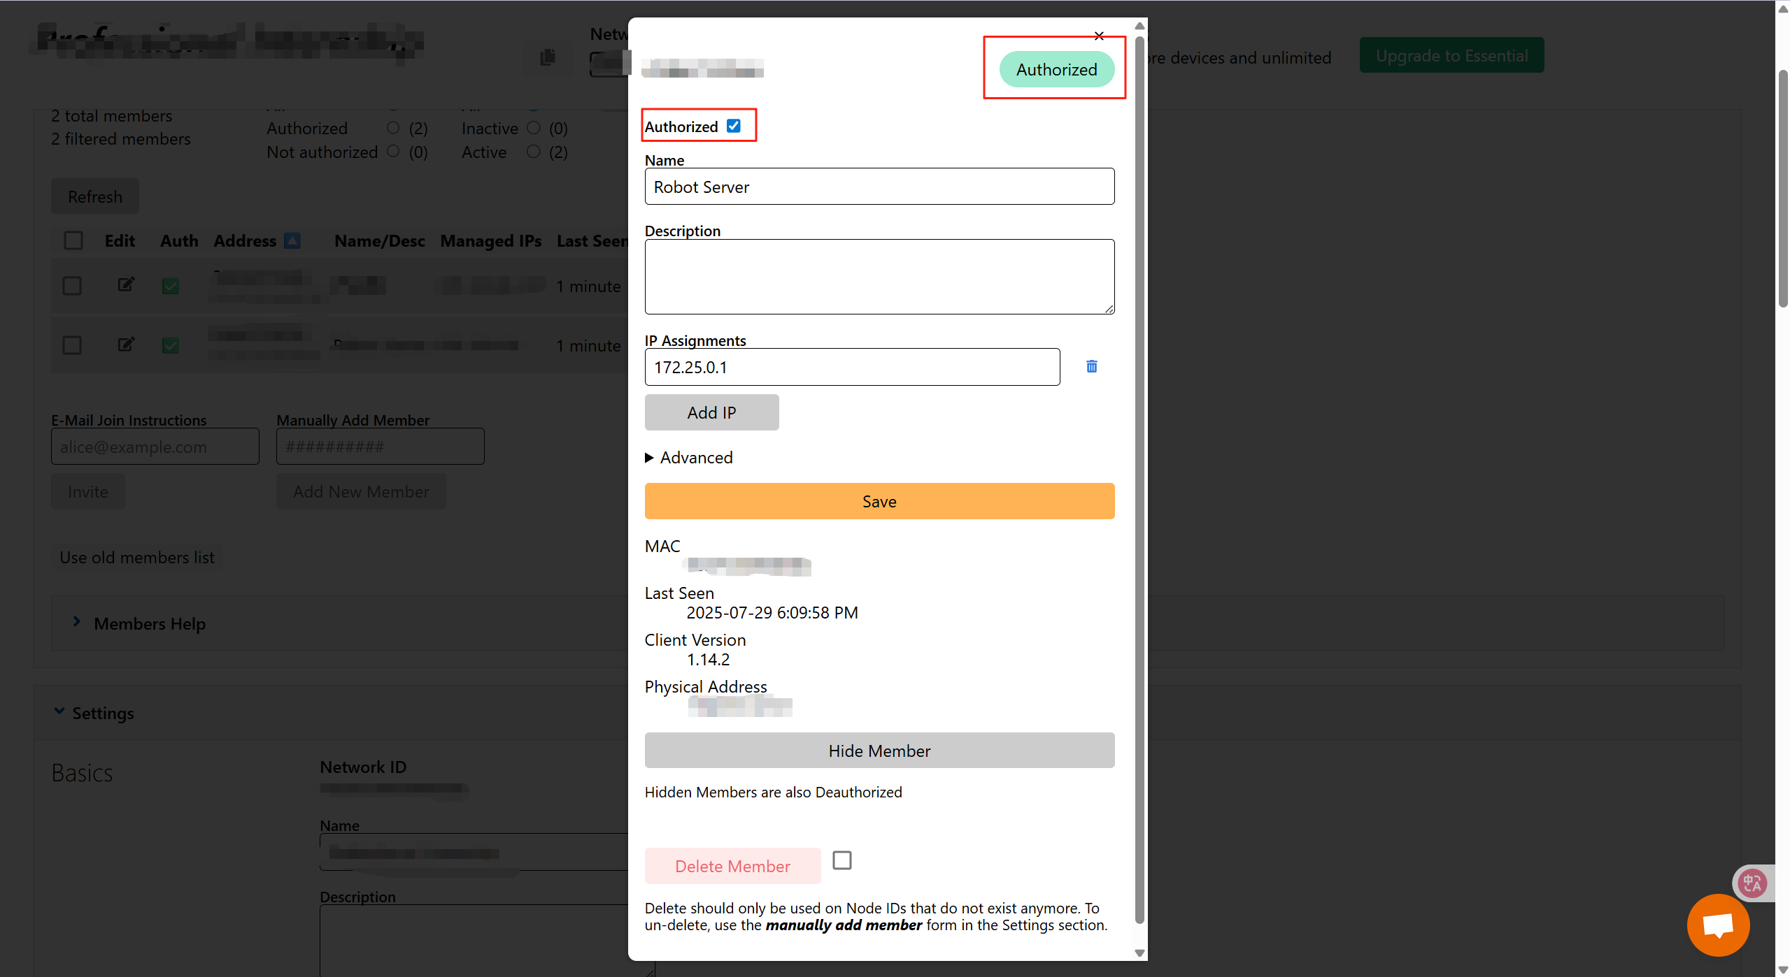
Task: Click the trash icon beside IP 172.25.0.1
Action: [x=1091, y=366]
